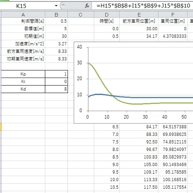
Task: Select time cell 7.0
Action: [107, 134]
